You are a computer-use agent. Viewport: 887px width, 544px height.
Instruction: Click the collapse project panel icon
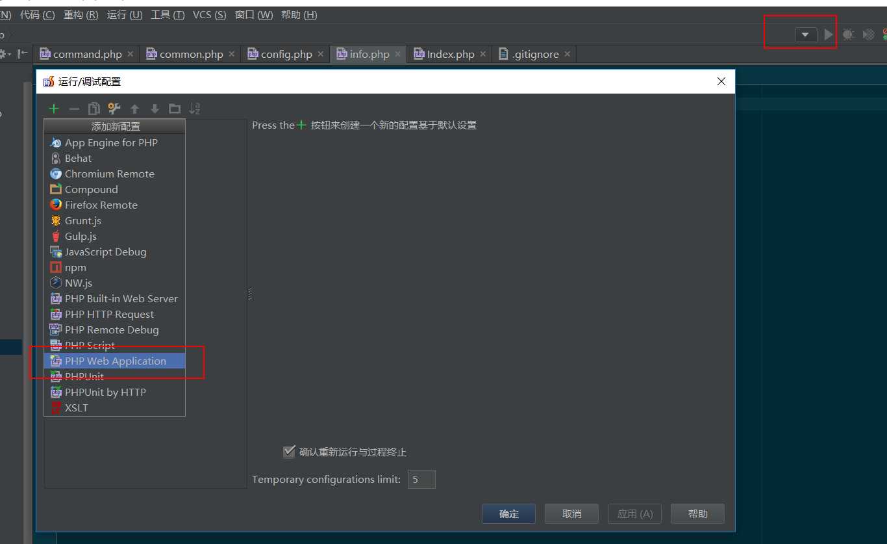(23, 54)
